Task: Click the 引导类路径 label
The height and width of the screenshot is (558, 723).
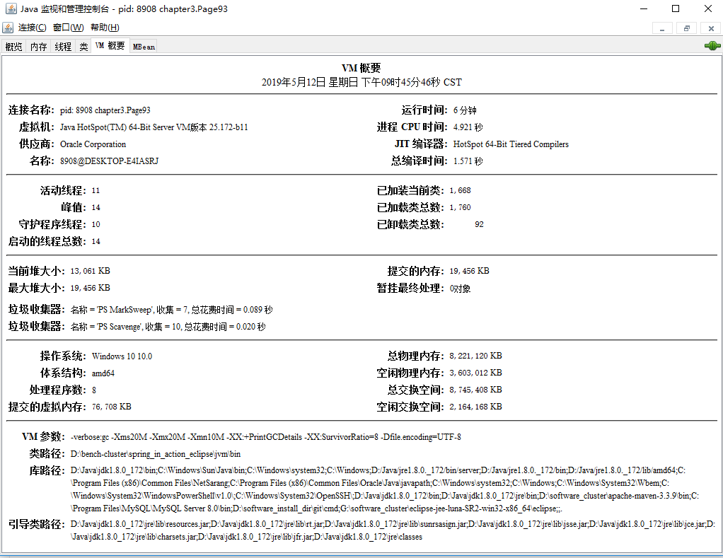Action: click(36, 524)
